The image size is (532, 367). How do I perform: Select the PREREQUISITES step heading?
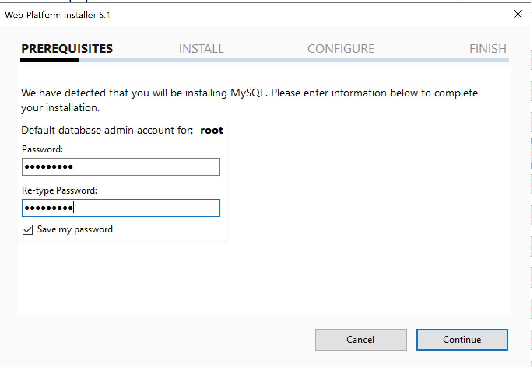pyautogui.click(x=67, y=49)
